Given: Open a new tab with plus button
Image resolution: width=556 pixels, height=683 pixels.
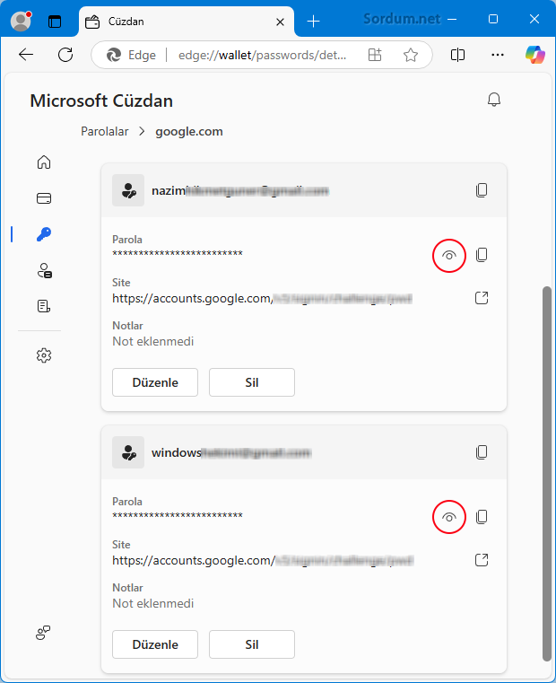Looking at the screenshot, I should pyautogui.click(x=313, y=21).
